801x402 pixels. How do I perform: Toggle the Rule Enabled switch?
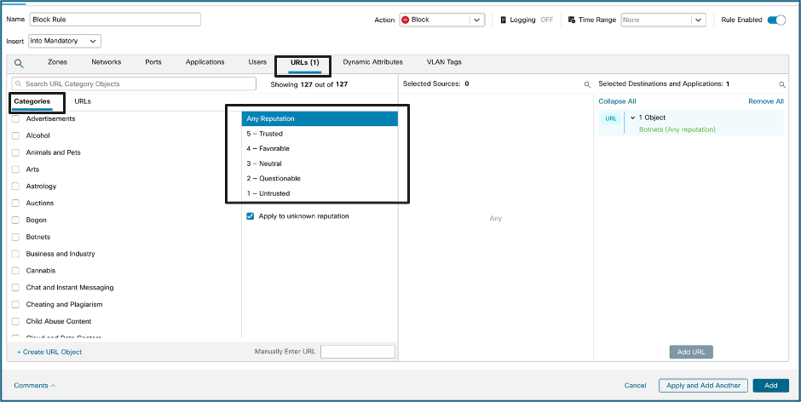[776, 20]
